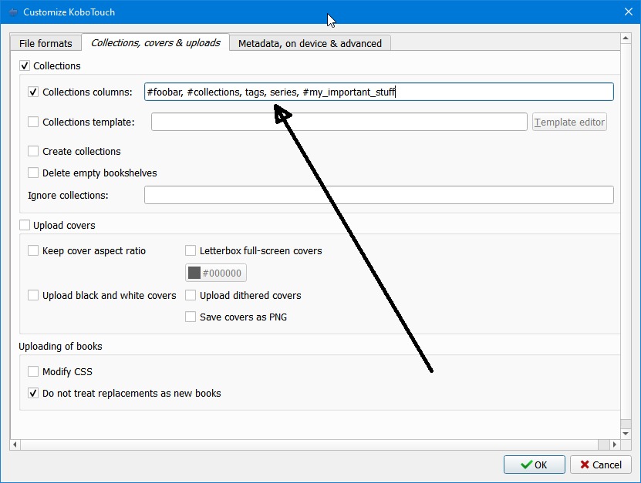
Task: Click the Collections template input field
Action: pyautogui.click(x=339, y=122)
